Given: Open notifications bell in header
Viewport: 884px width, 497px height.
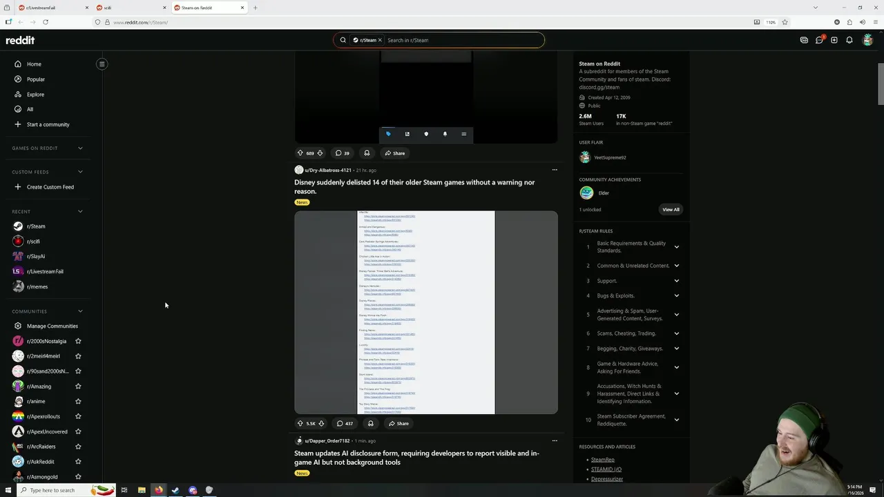Looking at the screenshot, I should [x=849, y=40].
